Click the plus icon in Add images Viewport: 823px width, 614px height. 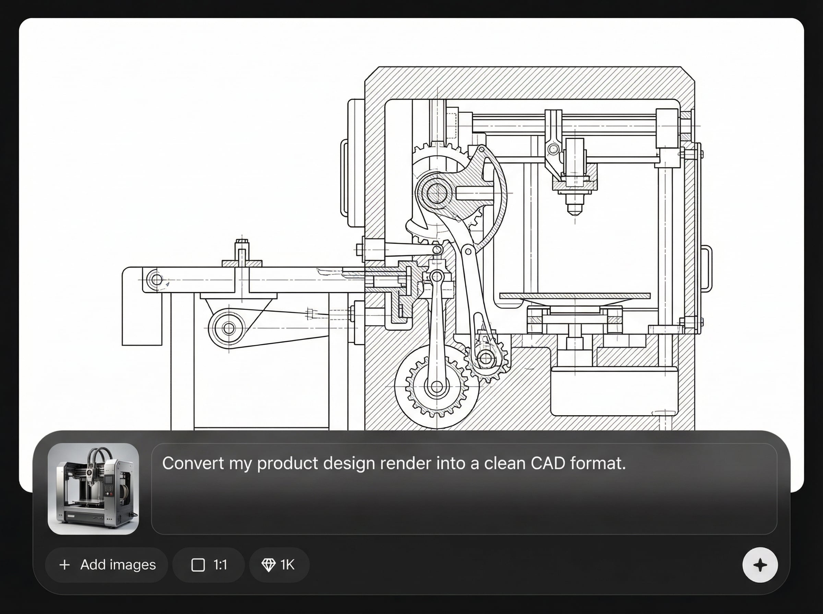point(64,565)
